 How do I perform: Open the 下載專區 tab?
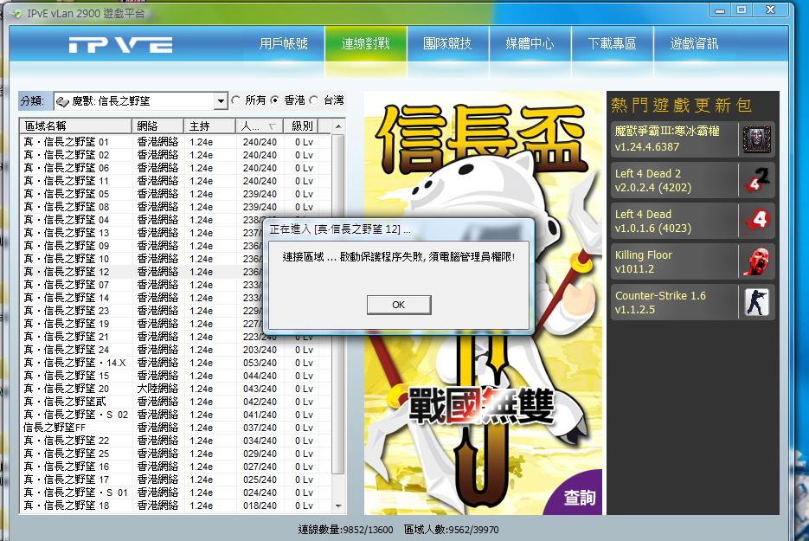pos(612,44)
